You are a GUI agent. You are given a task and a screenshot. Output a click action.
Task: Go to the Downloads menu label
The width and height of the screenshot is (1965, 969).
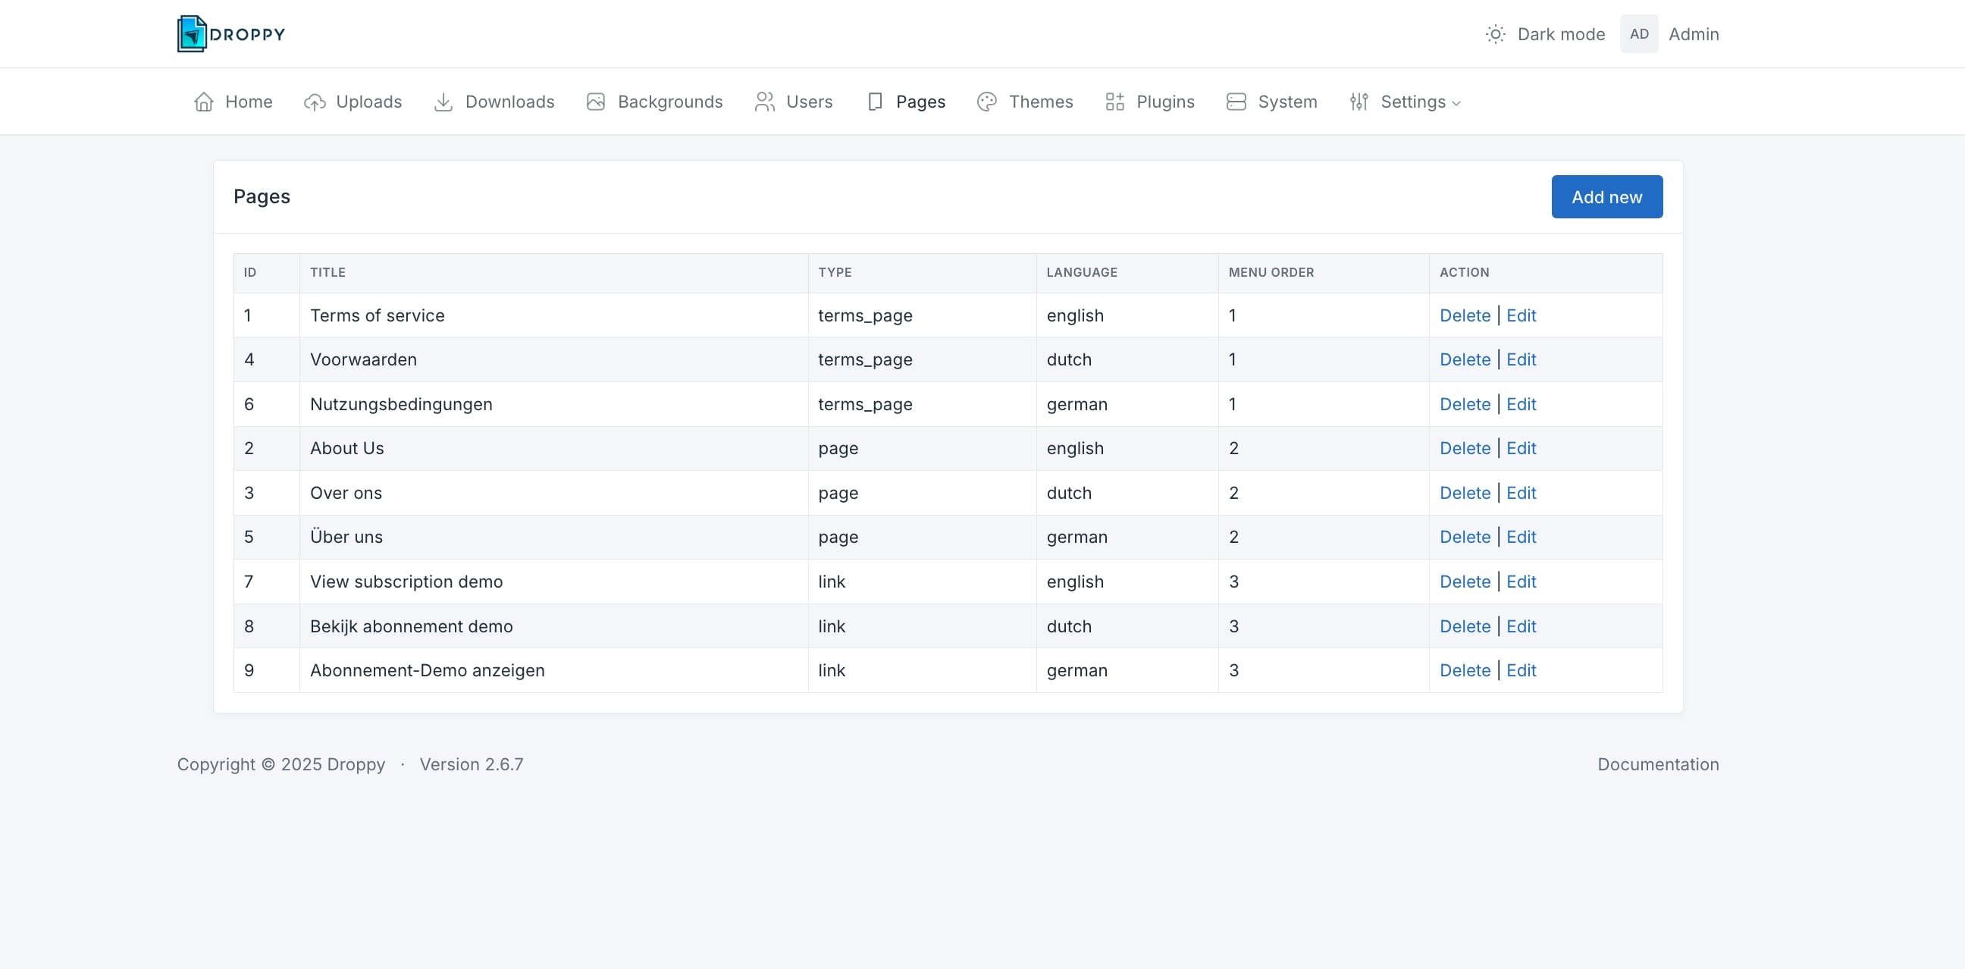[509, 102]
